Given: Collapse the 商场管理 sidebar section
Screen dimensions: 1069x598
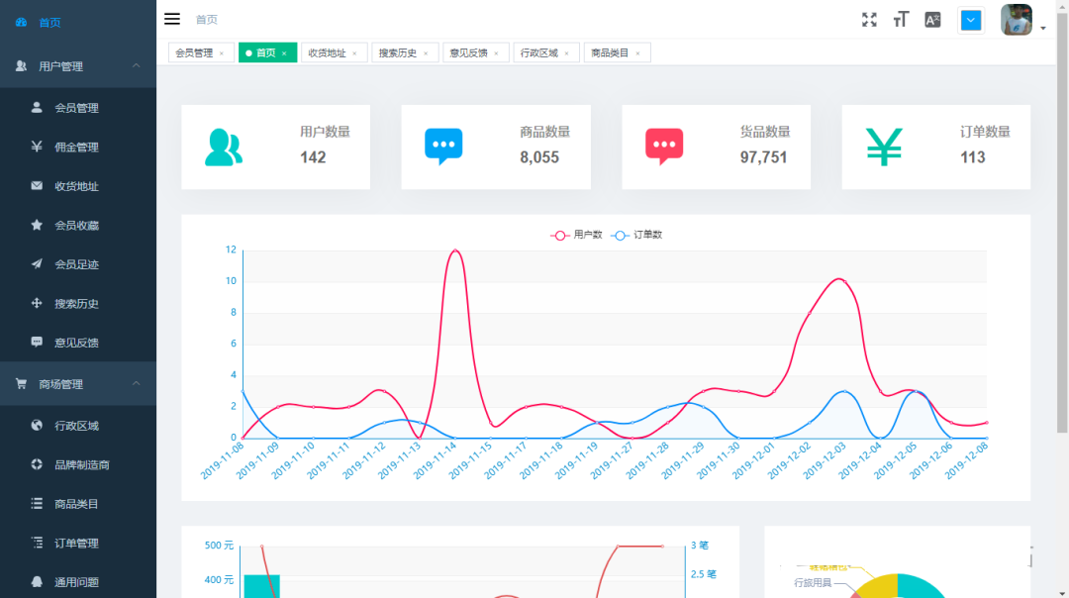Looking at the screenshot, I should pos(137,384).
